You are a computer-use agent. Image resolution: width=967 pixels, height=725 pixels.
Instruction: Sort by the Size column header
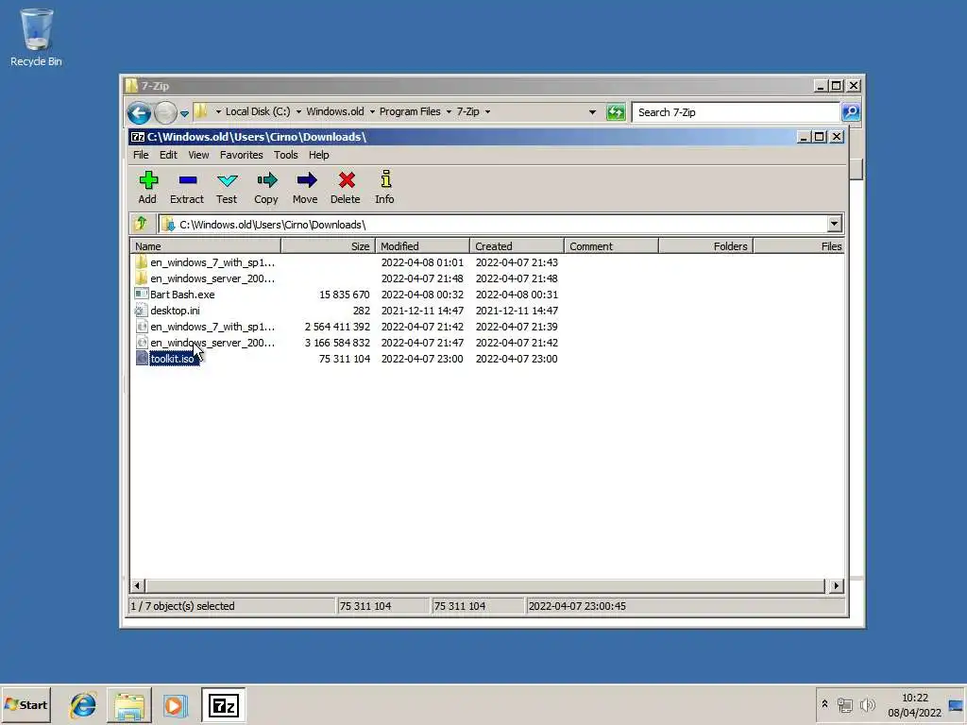coord(328,246)
